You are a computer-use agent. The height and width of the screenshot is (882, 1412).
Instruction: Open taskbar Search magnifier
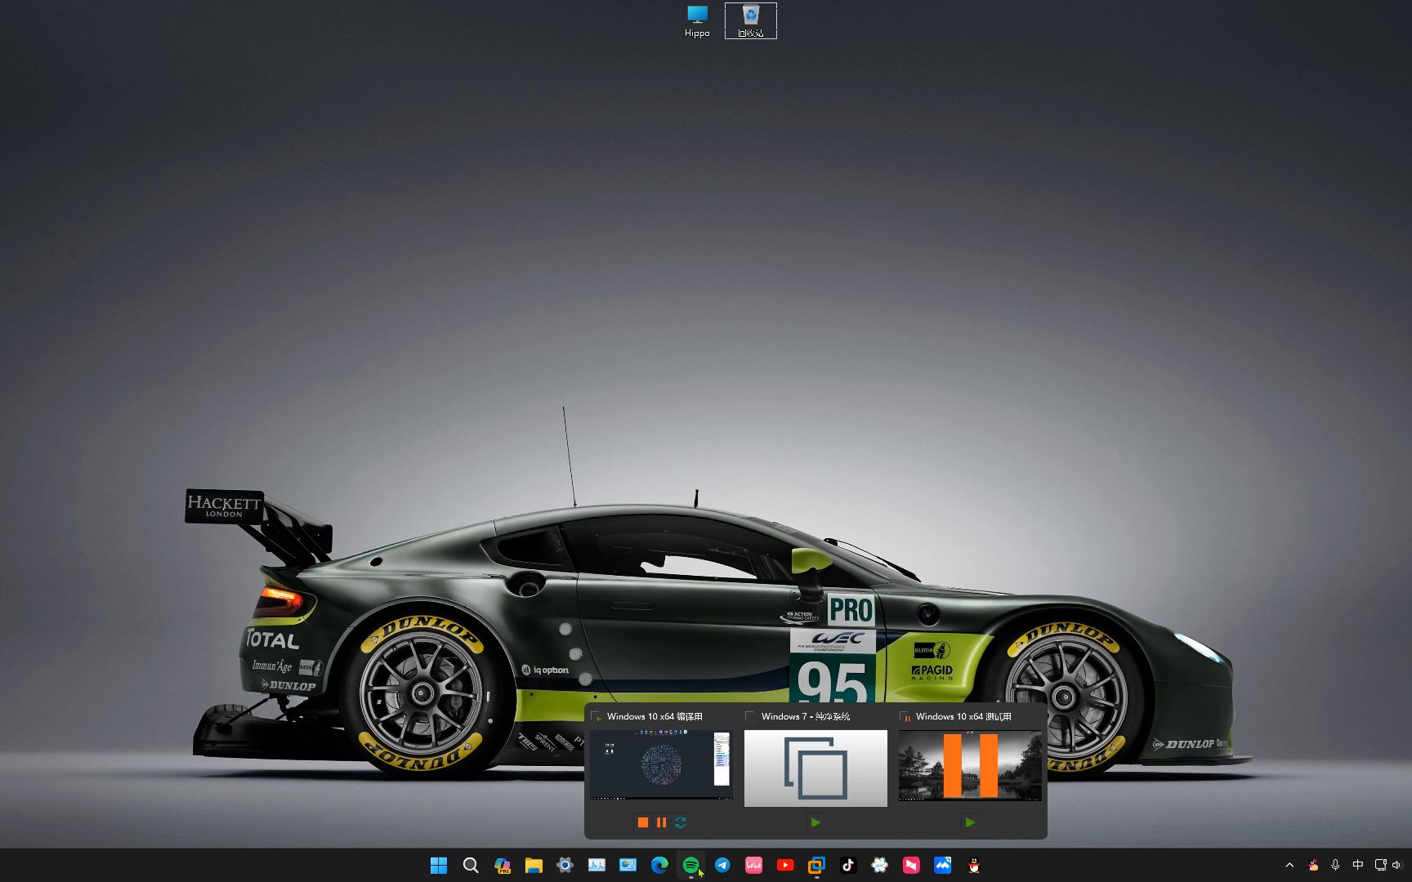click(x=471, y=865)
